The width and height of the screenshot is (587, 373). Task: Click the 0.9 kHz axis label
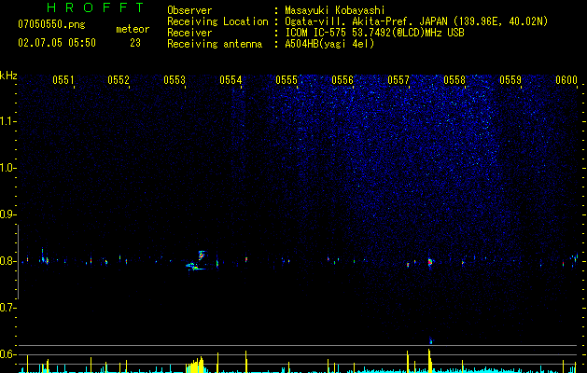tap(7, 214)
